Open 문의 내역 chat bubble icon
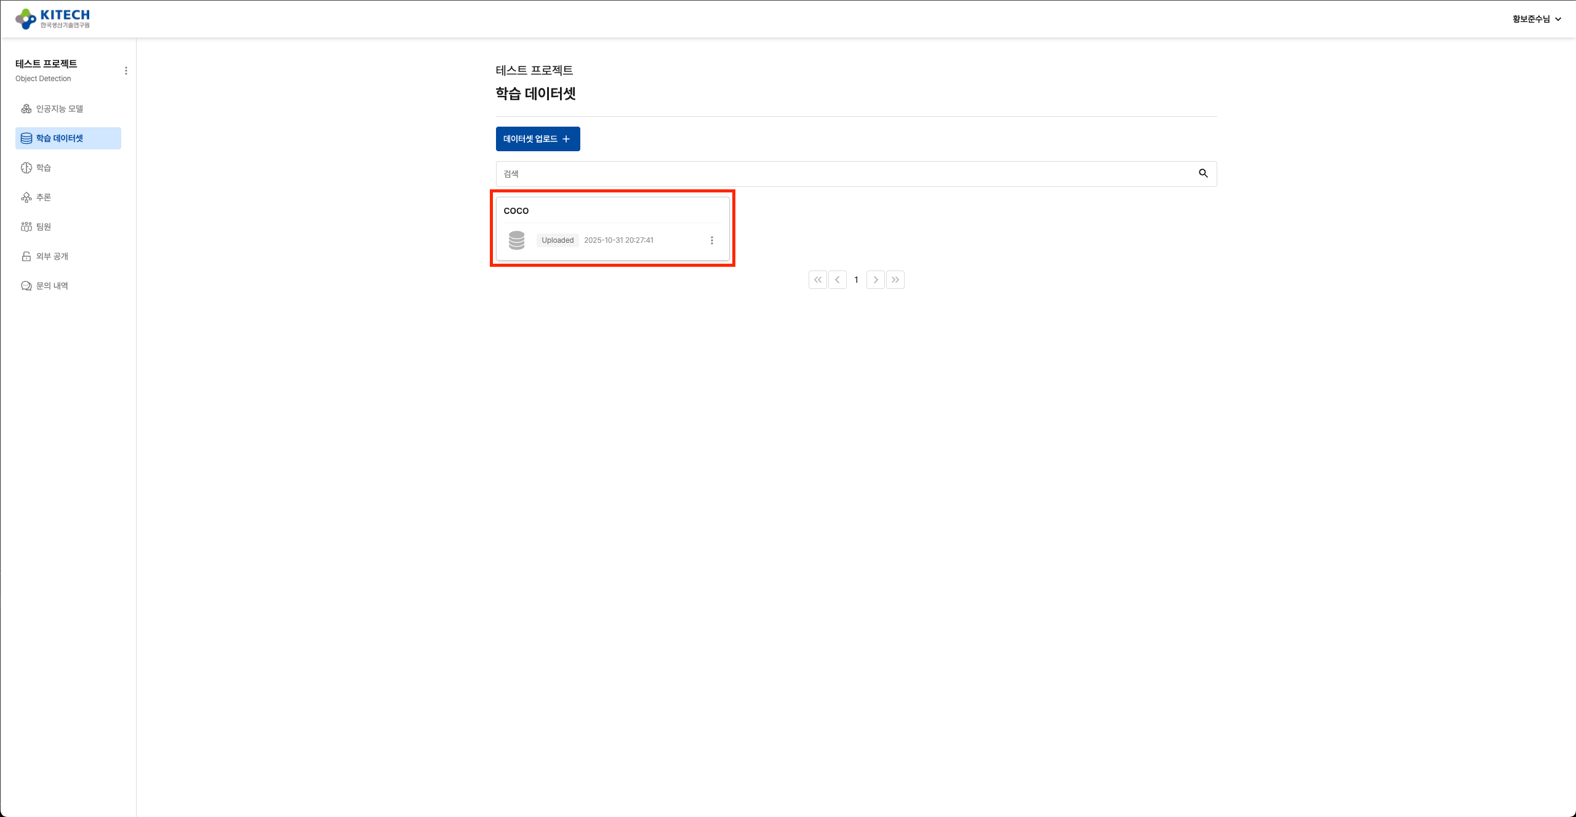Viewport: 1576px width, 817px height. [x=26, y=286]
